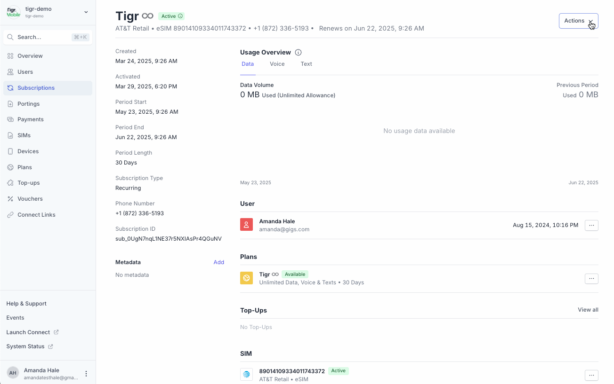Click the Subscription ID value
Viewport: 614px width, 384px height.
[169, 239]
